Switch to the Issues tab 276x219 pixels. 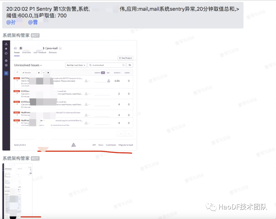click(x=17, y=52)
